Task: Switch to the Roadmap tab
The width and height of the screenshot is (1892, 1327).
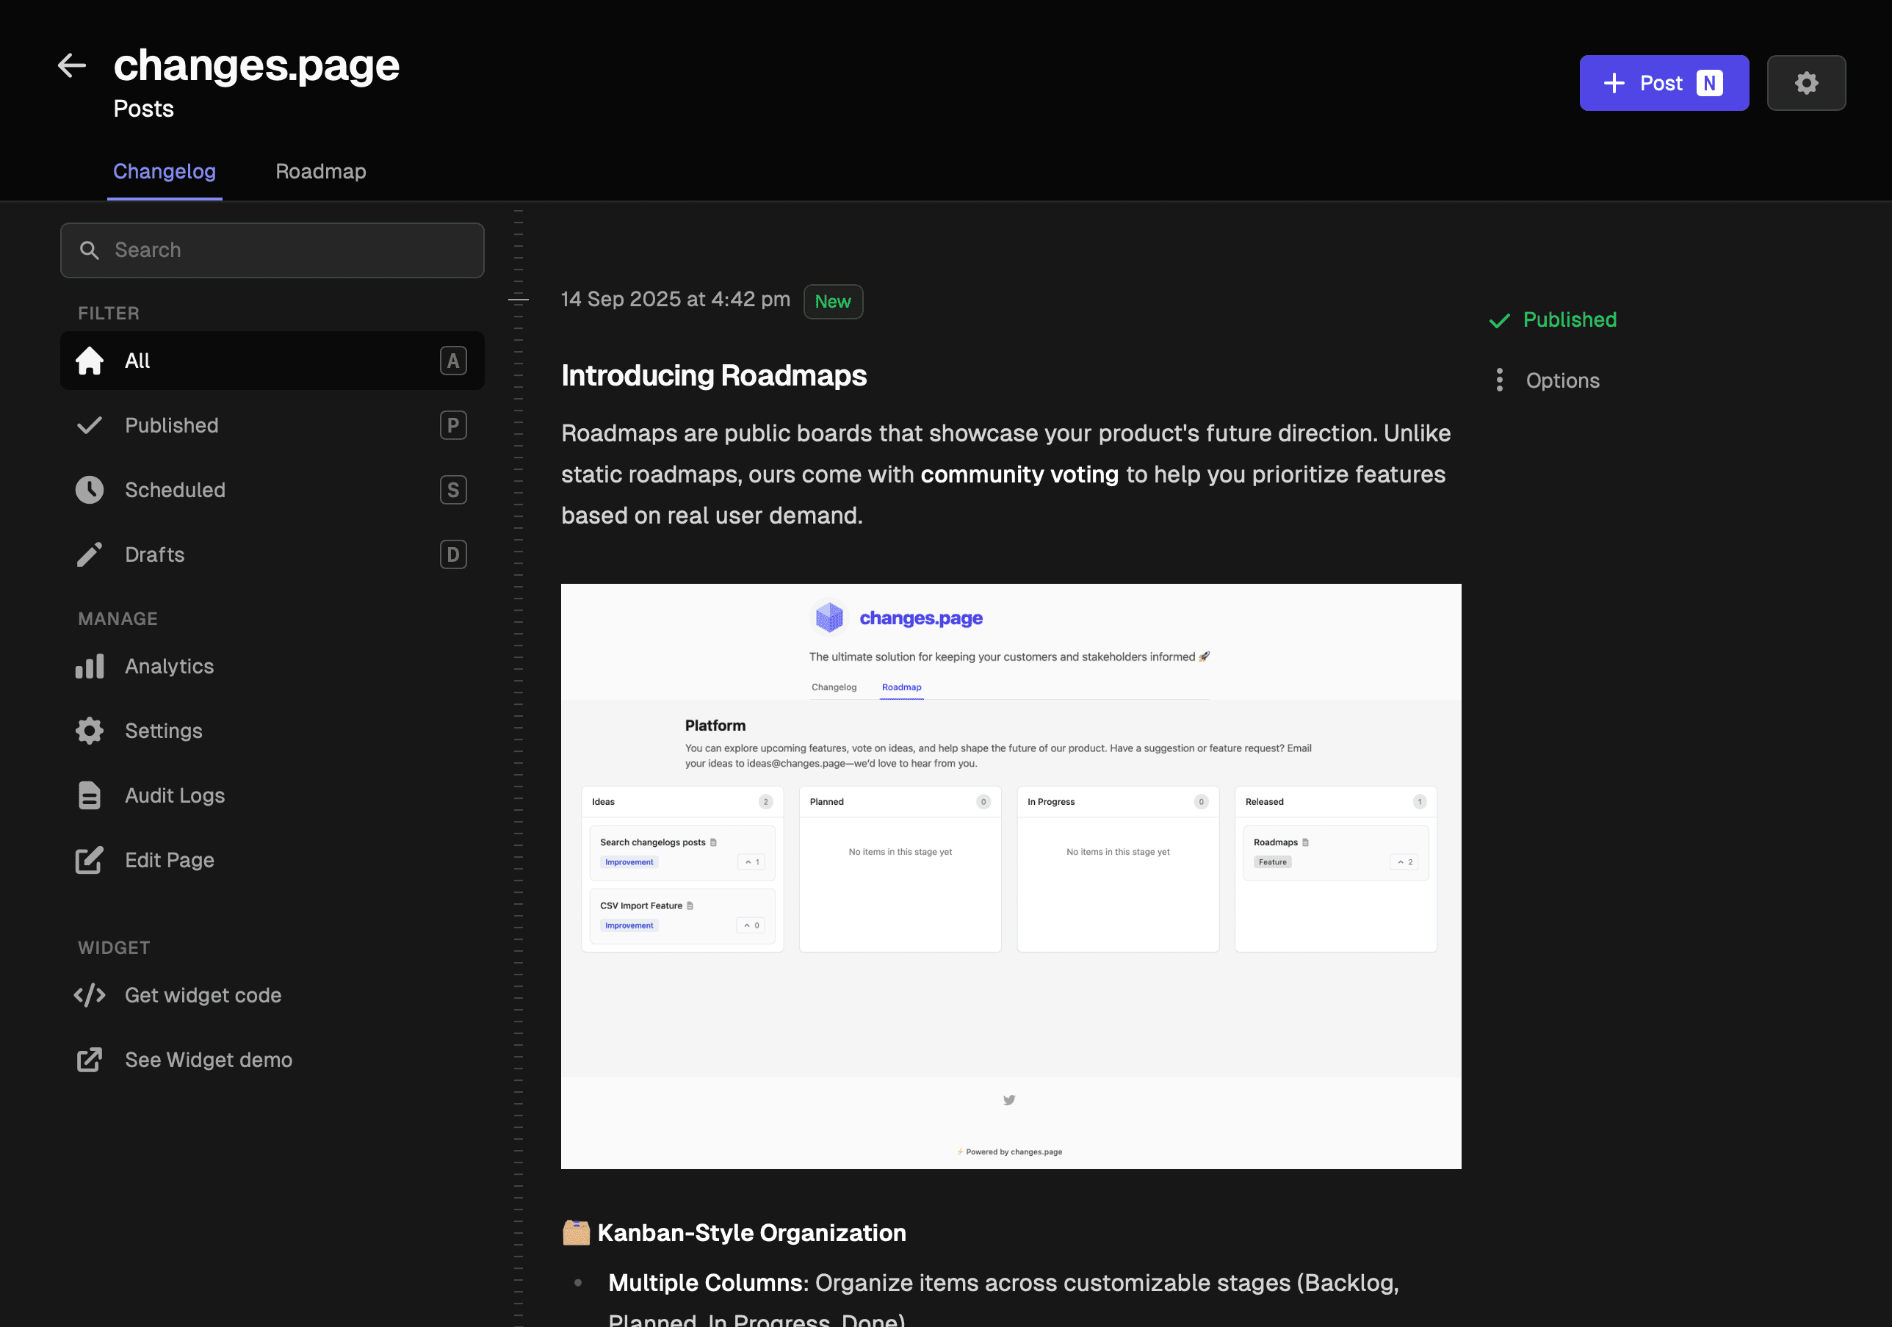Action: (x=320, y=171)
